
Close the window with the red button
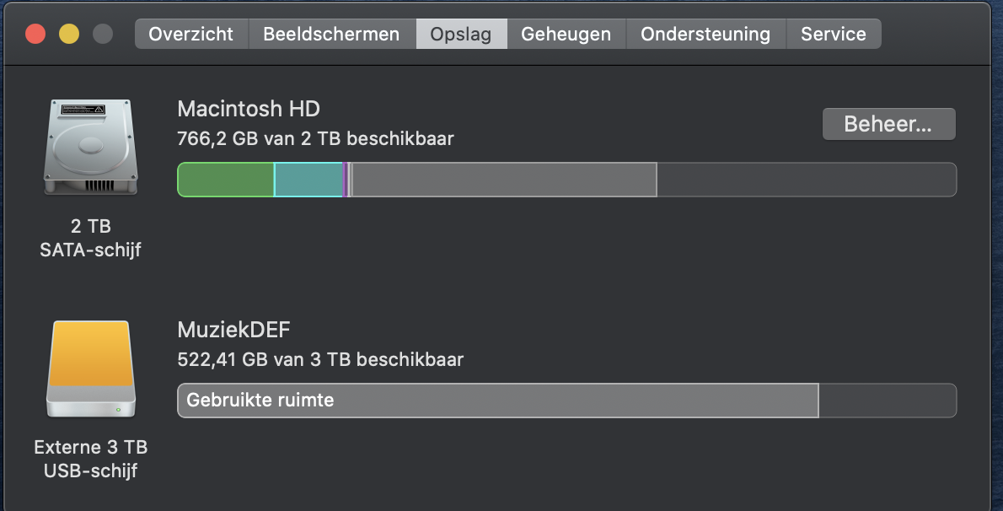click(35, 35)
